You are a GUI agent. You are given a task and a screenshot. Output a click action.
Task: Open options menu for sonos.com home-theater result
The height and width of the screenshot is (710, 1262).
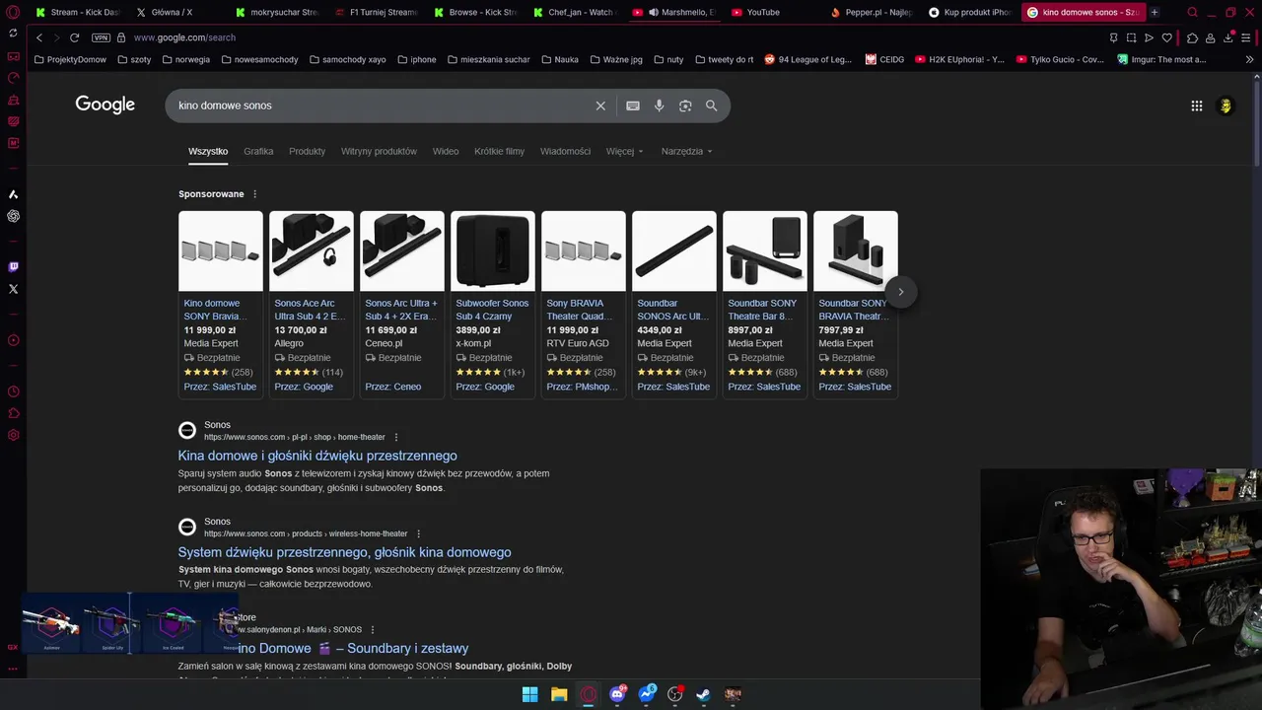tap(396, 437)
